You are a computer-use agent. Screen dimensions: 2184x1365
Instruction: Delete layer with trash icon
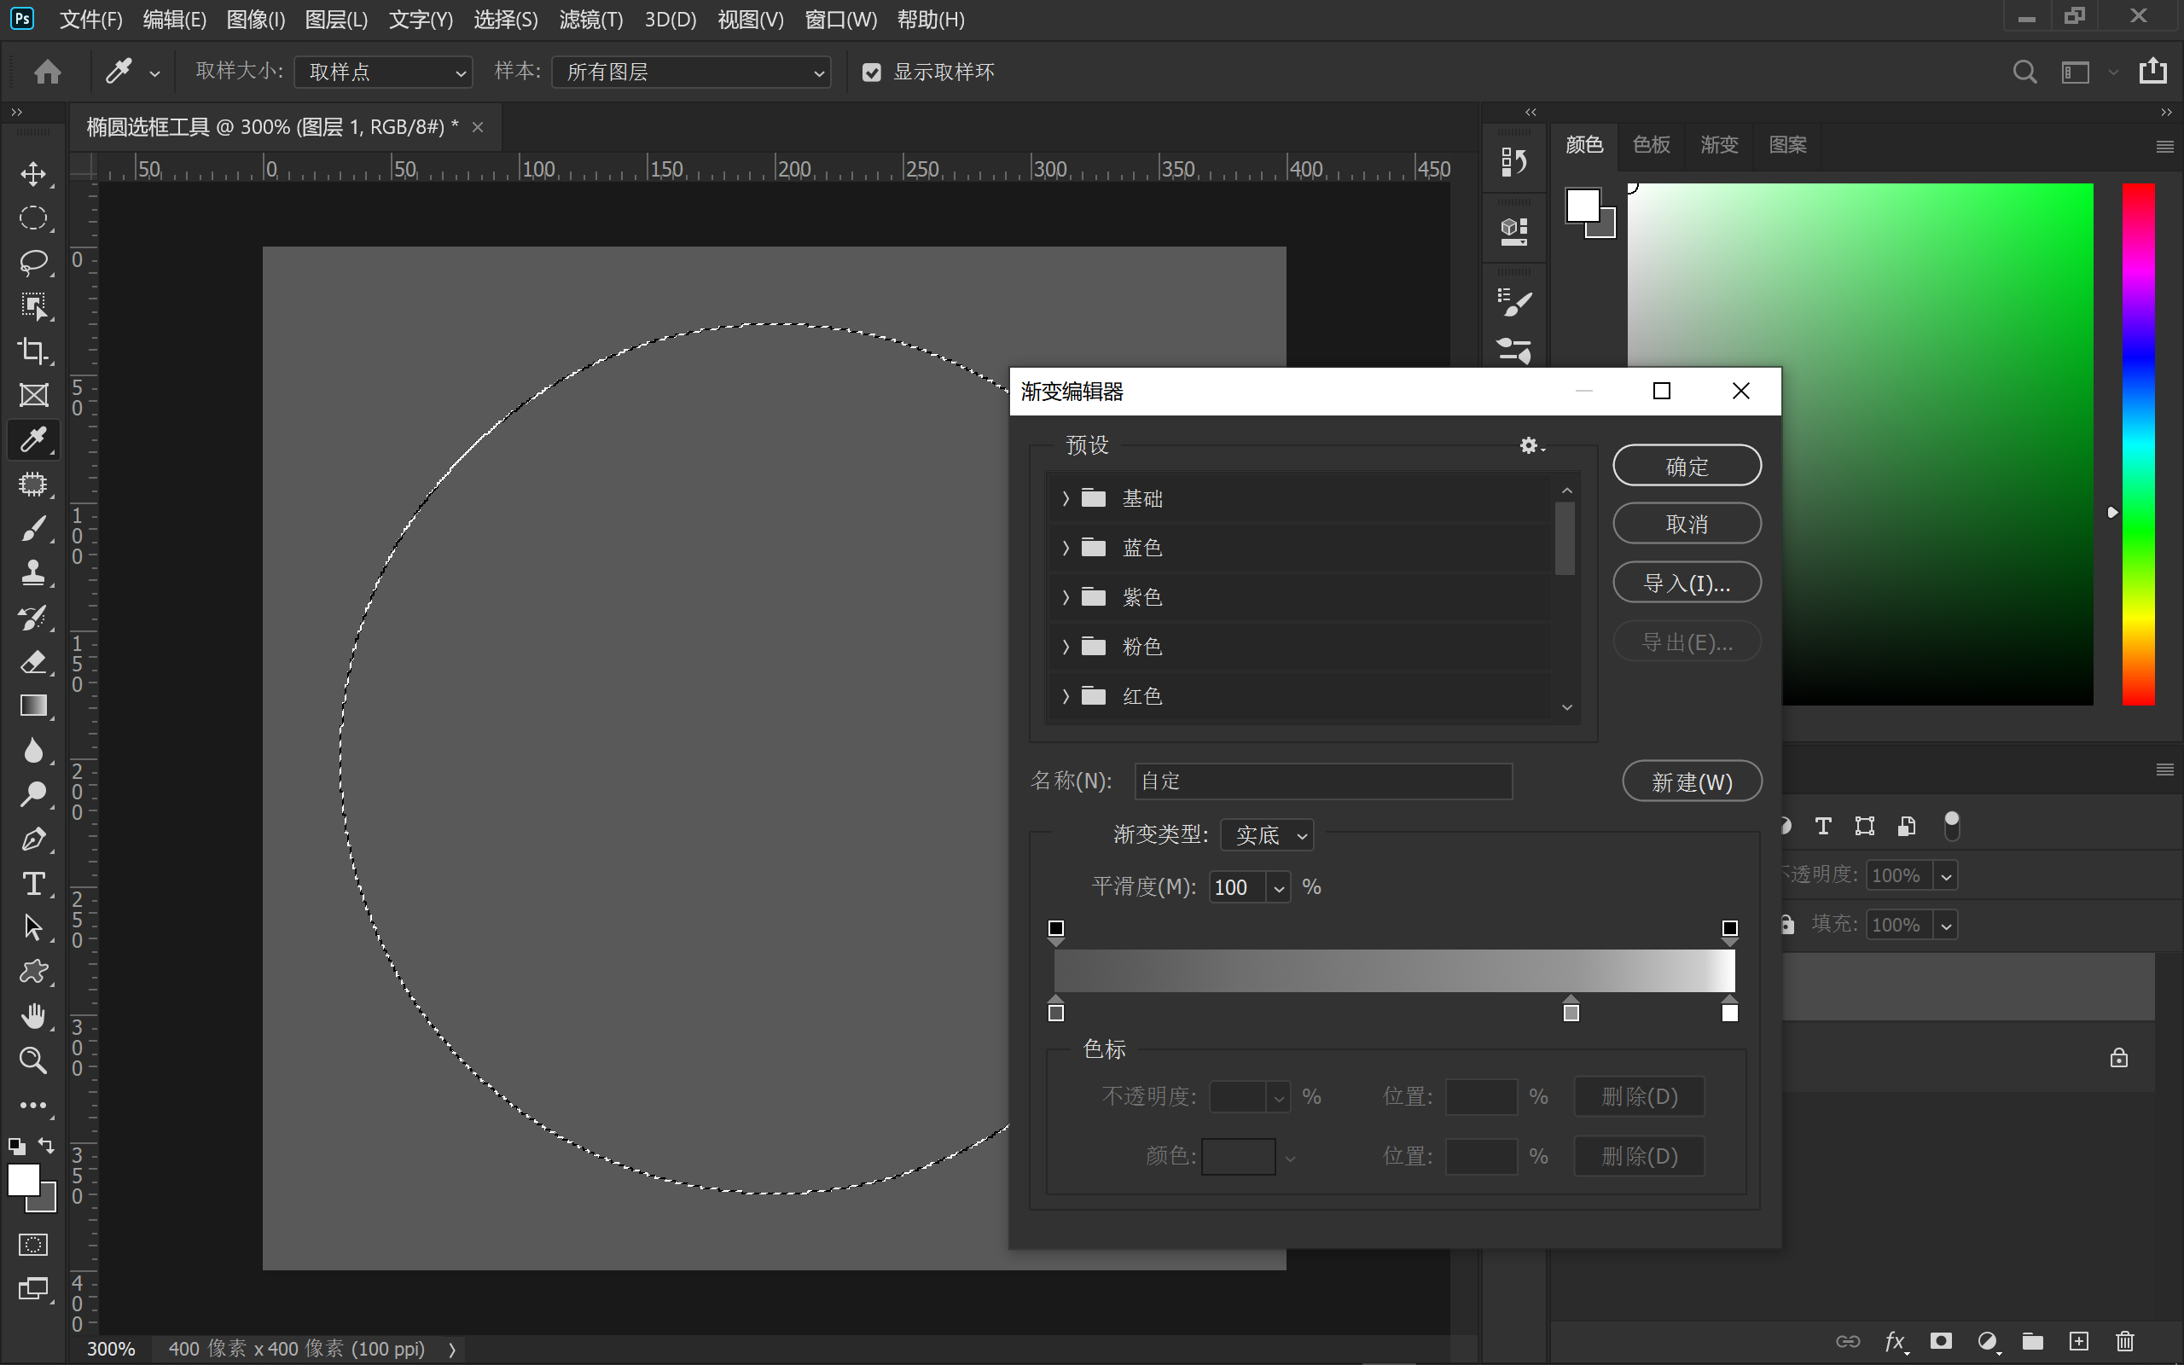click(2124, 1340)
